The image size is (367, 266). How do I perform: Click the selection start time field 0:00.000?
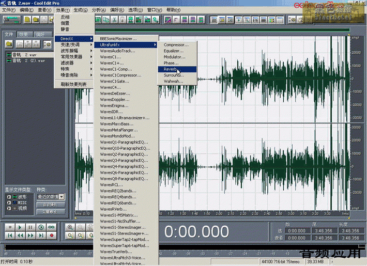point(297,231)
